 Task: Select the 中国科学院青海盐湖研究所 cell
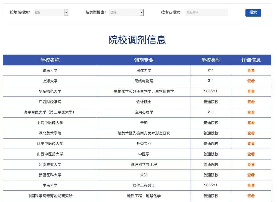pyautogui.click(x=50, y=196)
